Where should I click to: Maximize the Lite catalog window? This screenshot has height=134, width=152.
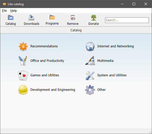point(134,4)
